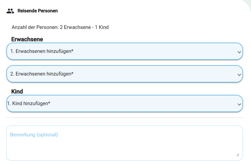Click the chevron on the Kind dropdown
The height and width of the screenshot is (164, 251).
(239, 104)
